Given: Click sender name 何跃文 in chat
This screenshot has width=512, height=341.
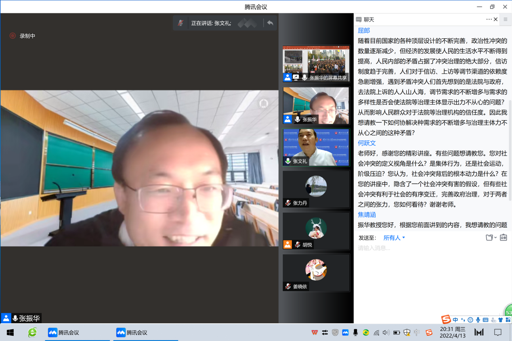Looking at the screenshot, I should [x=367, y=143].
